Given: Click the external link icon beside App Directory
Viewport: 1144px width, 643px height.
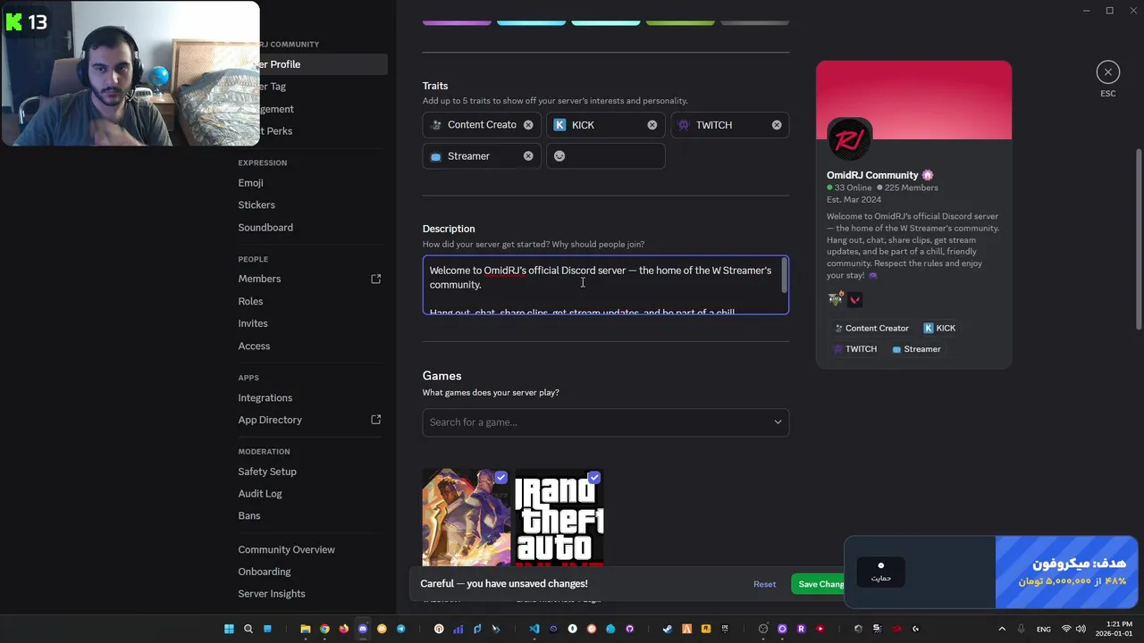Looking at the screenshot, I should (376, 420).
